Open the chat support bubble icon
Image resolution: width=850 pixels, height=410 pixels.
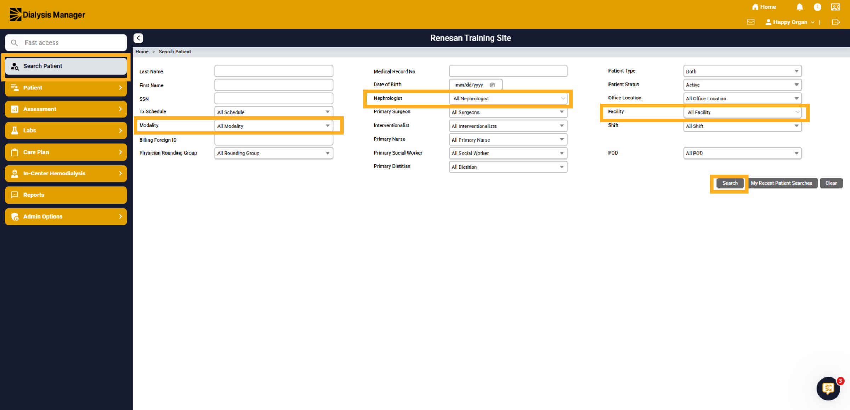pyautogui.click(x=828, y=388)
